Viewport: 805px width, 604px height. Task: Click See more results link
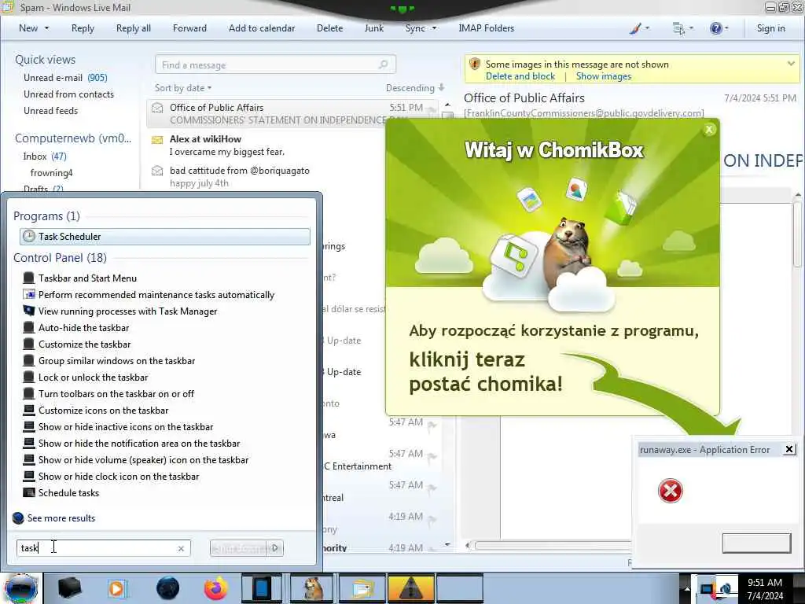point(61,518)
